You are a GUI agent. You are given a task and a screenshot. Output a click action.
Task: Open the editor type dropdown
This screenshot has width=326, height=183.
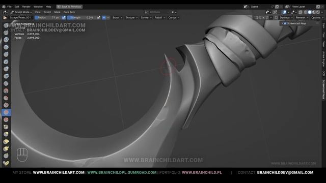tap(5, 12)
